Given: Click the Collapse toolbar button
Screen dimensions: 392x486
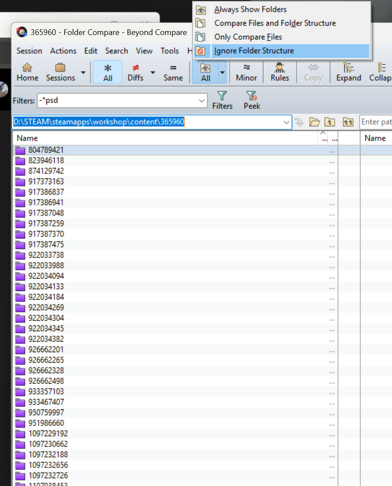Looking at the screenshot, I should point(380,72).
